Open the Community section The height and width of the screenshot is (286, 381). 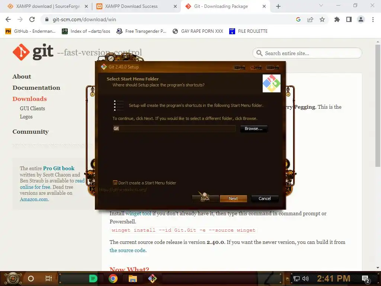point(31,132)
